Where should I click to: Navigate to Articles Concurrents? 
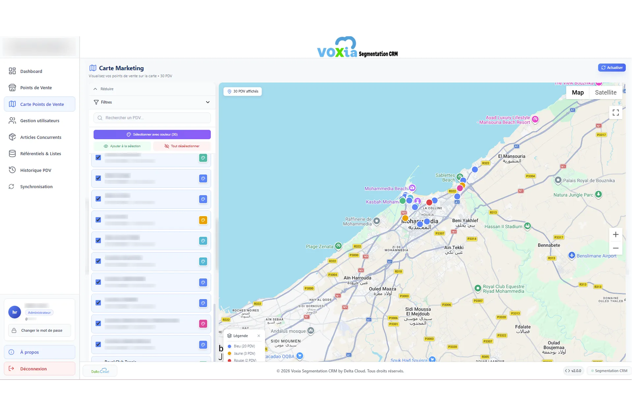coord(40,137)
